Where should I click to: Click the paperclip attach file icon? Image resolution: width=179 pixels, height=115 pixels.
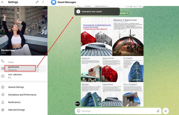click(158, 111)
